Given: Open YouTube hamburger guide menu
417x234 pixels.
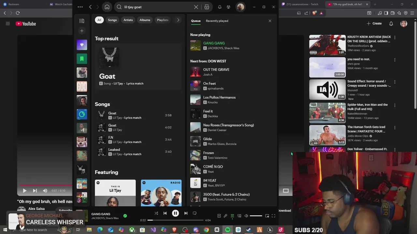Looking at the screenshot, I should click(8, 23).
